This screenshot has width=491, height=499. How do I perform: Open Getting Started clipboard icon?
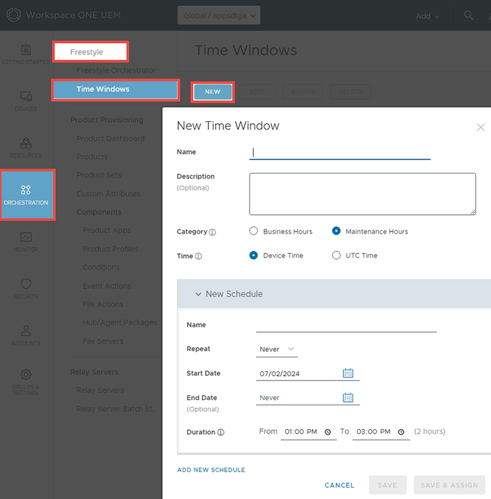click(26, 50)
